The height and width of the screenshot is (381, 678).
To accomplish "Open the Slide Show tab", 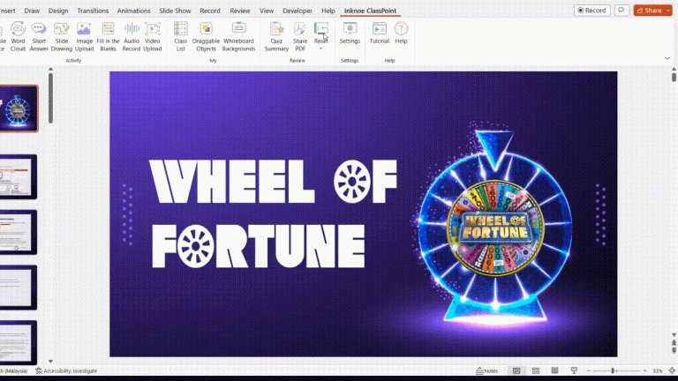I will pos(177,11).
